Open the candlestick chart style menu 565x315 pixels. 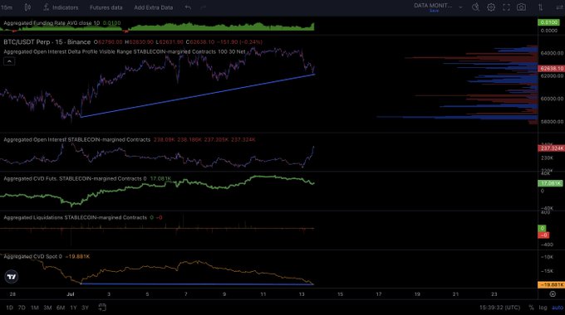click(27, 7)
